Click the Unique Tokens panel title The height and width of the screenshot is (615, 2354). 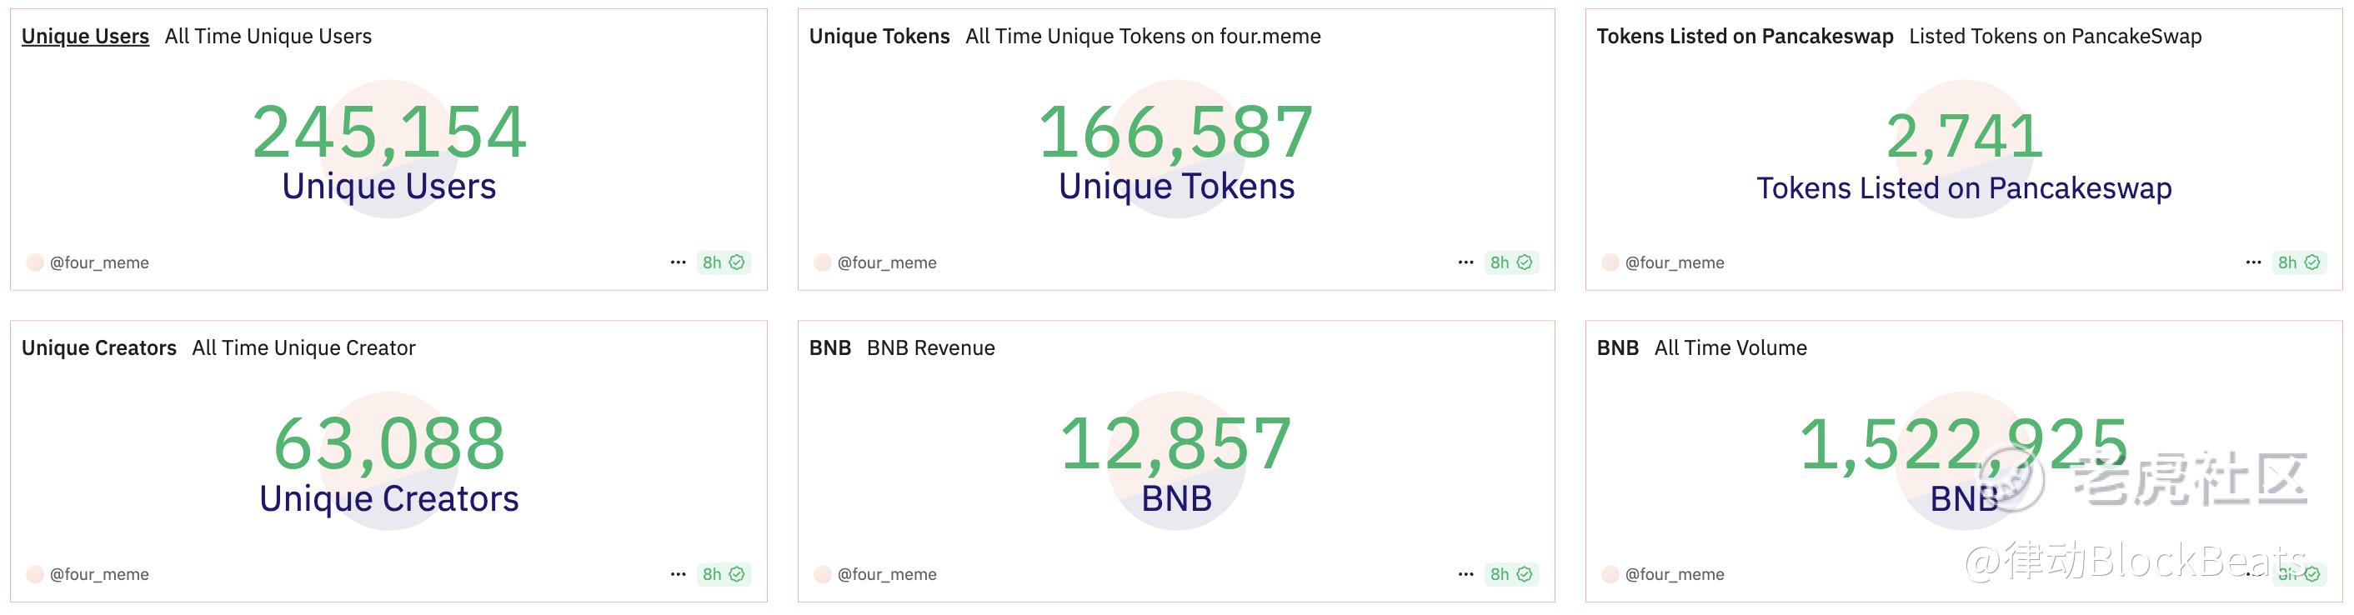point(879,37)
